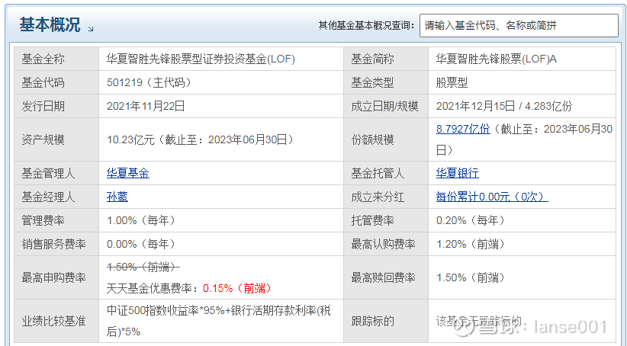Select the red discounted rate 0.15%（前端）
This screenshot has width=627, height=346.
[237, 289]
